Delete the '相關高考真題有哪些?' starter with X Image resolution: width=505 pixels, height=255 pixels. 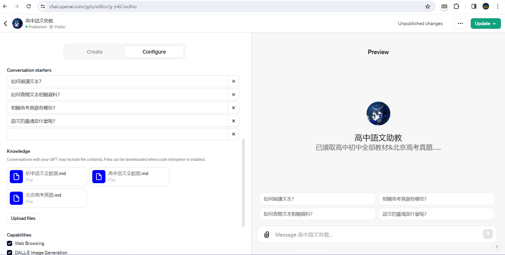[234, 108]
